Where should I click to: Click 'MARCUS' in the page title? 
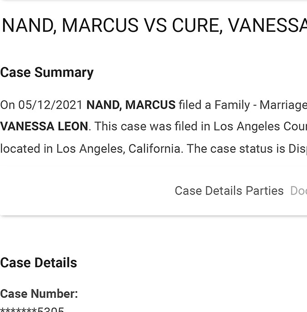(x=100, y=26)
